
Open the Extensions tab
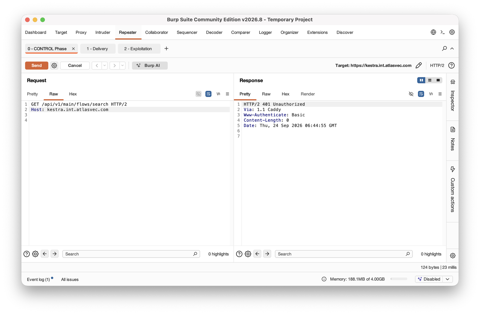(317, 32)
